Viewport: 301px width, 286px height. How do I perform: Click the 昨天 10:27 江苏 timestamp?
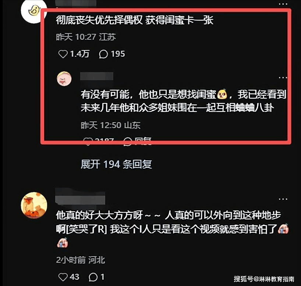click(86, 37)
